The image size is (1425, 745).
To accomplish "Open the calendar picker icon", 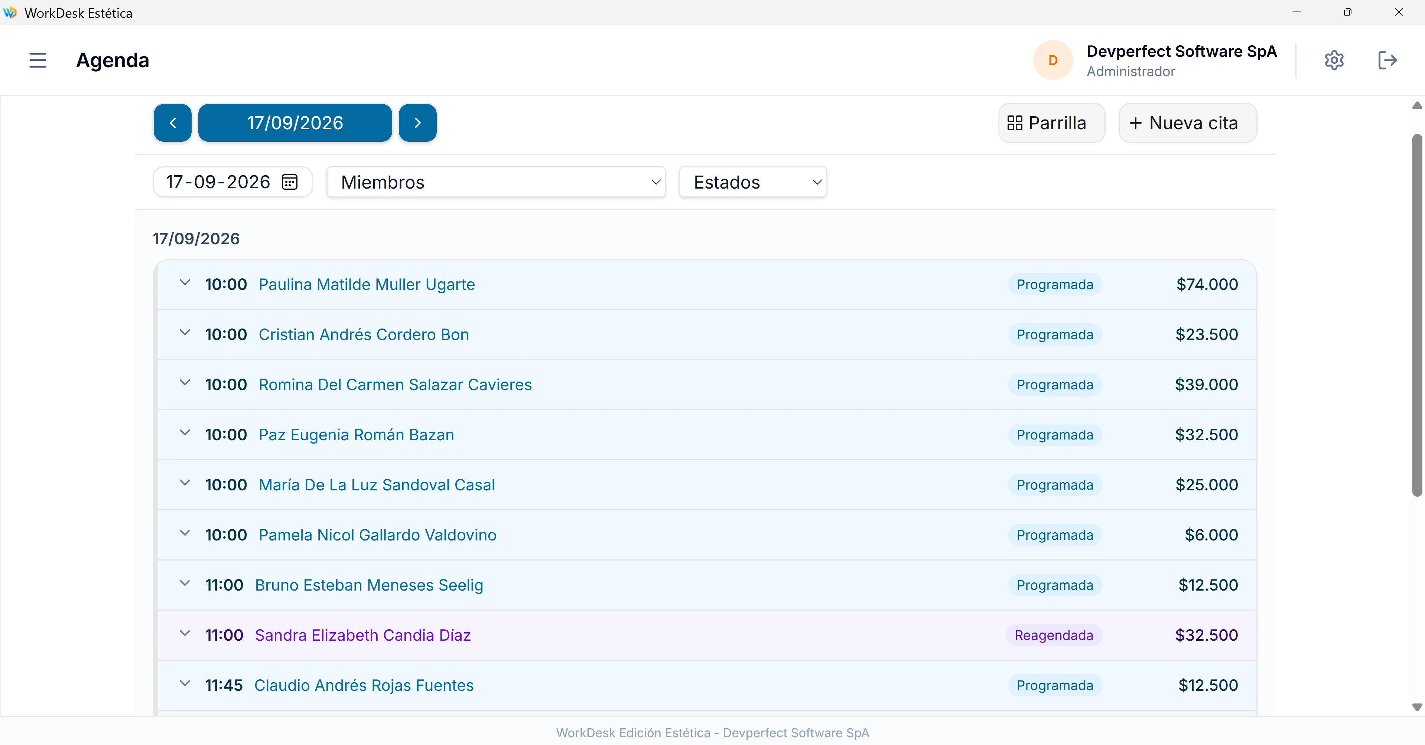I will coord(290,182).
